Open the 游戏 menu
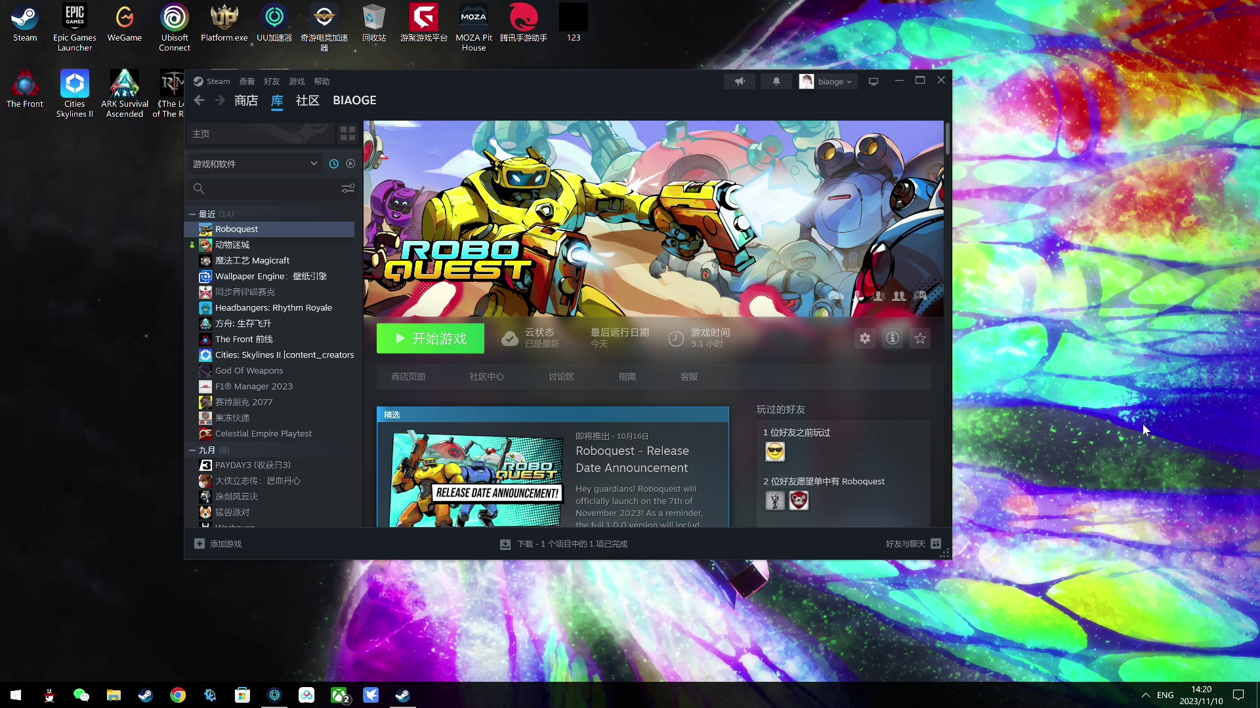The image size is (1260, 708). [x=297, y=81]
